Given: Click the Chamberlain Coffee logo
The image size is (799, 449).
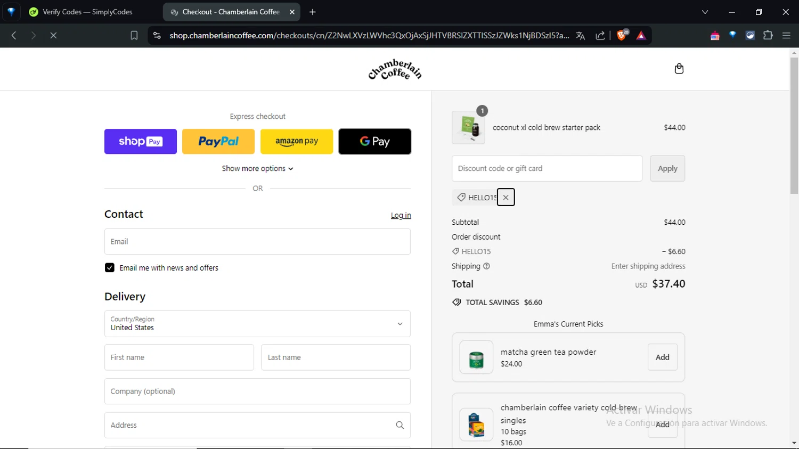Looking at the screenshot, I should [x=395, y=70].
